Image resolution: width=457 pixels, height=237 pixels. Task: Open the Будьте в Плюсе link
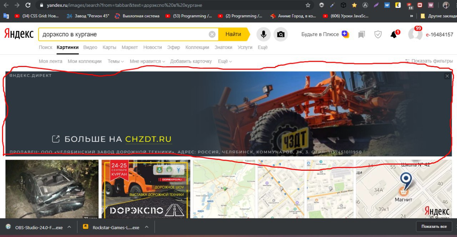[325, 34]
